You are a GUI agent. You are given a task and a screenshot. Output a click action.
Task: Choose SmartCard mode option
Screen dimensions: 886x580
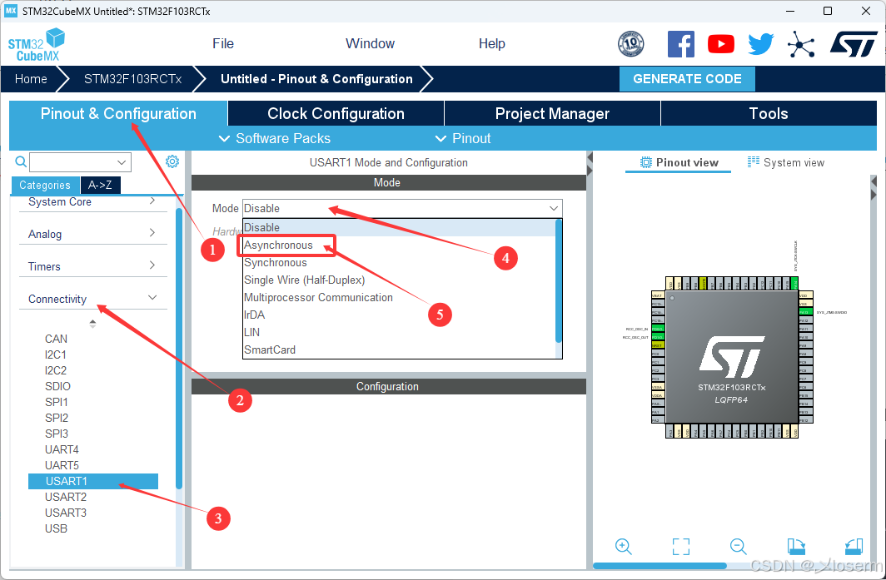click(x=400, y=350)
